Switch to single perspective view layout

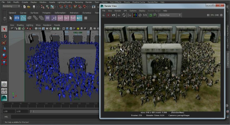coord(4,84)
